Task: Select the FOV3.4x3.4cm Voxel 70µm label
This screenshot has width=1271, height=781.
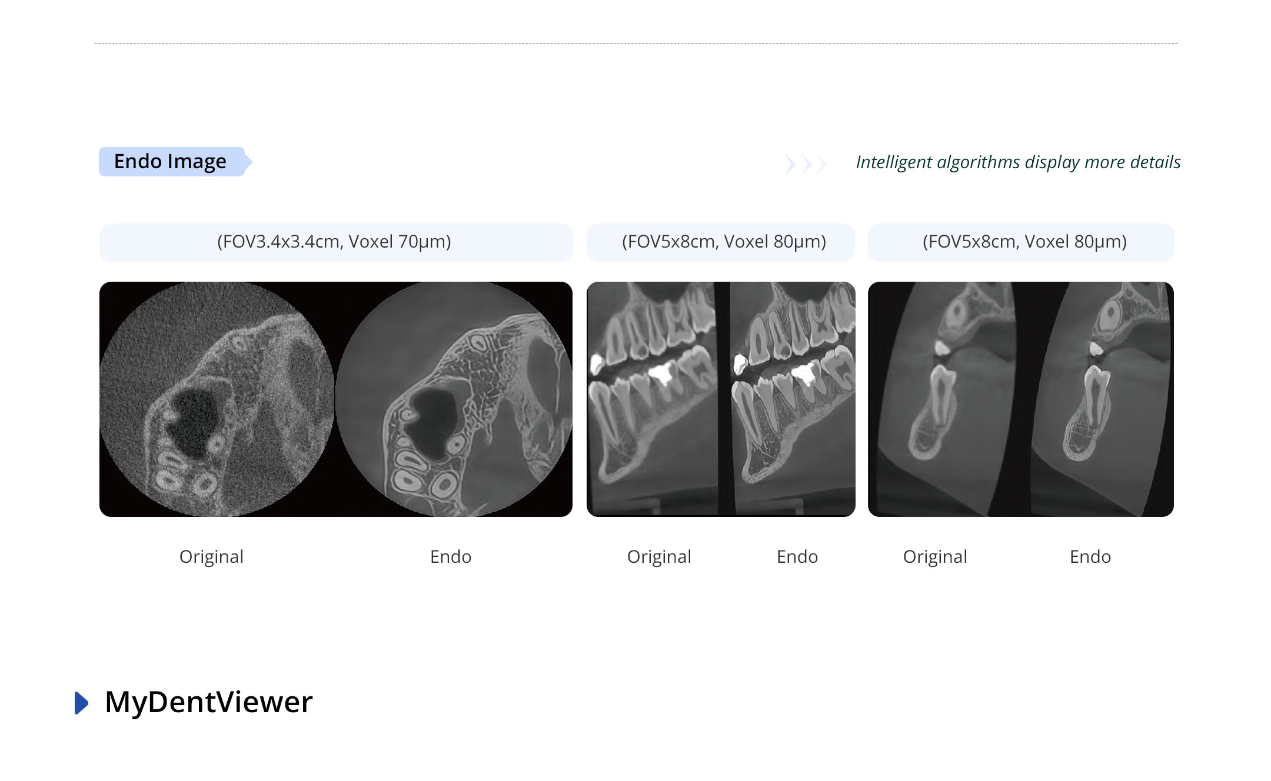Action: pos(335,242)
